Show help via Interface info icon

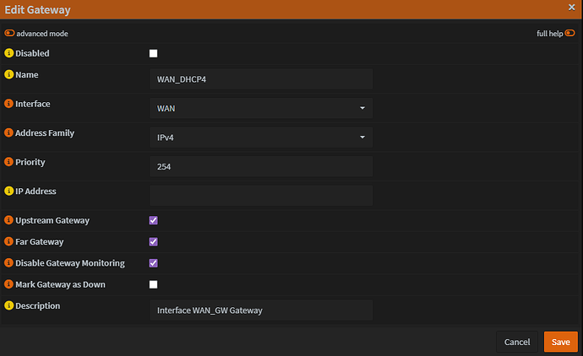pos(9,104)
